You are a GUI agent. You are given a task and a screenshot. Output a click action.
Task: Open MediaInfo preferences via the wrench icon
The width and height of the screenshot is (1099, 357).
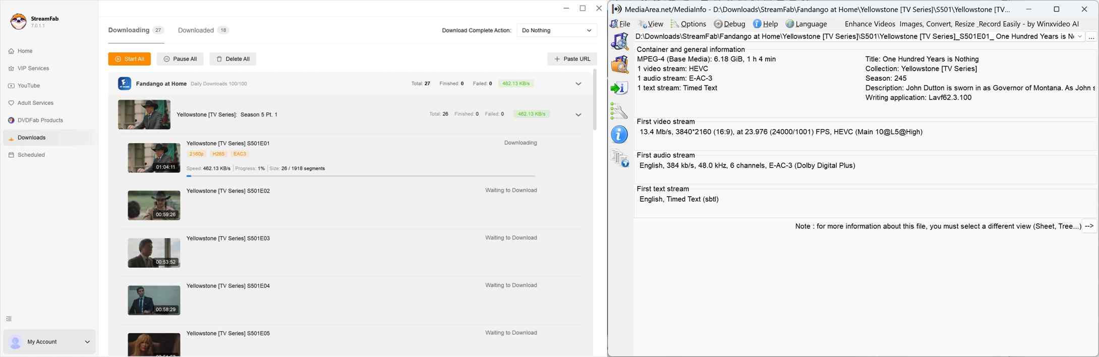click(619, 111)
